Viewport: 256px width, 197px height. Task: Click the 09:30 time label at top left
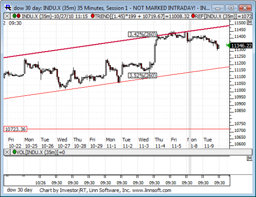pos(15,23)
